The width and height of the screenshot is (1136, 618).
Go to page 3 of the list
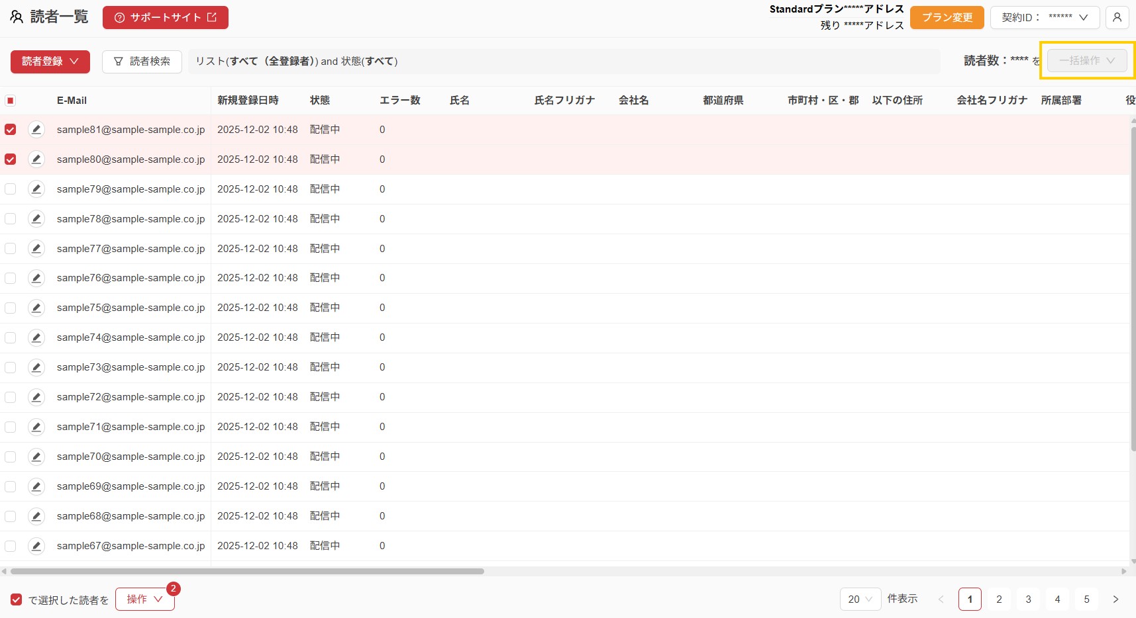click(1028, 599)
